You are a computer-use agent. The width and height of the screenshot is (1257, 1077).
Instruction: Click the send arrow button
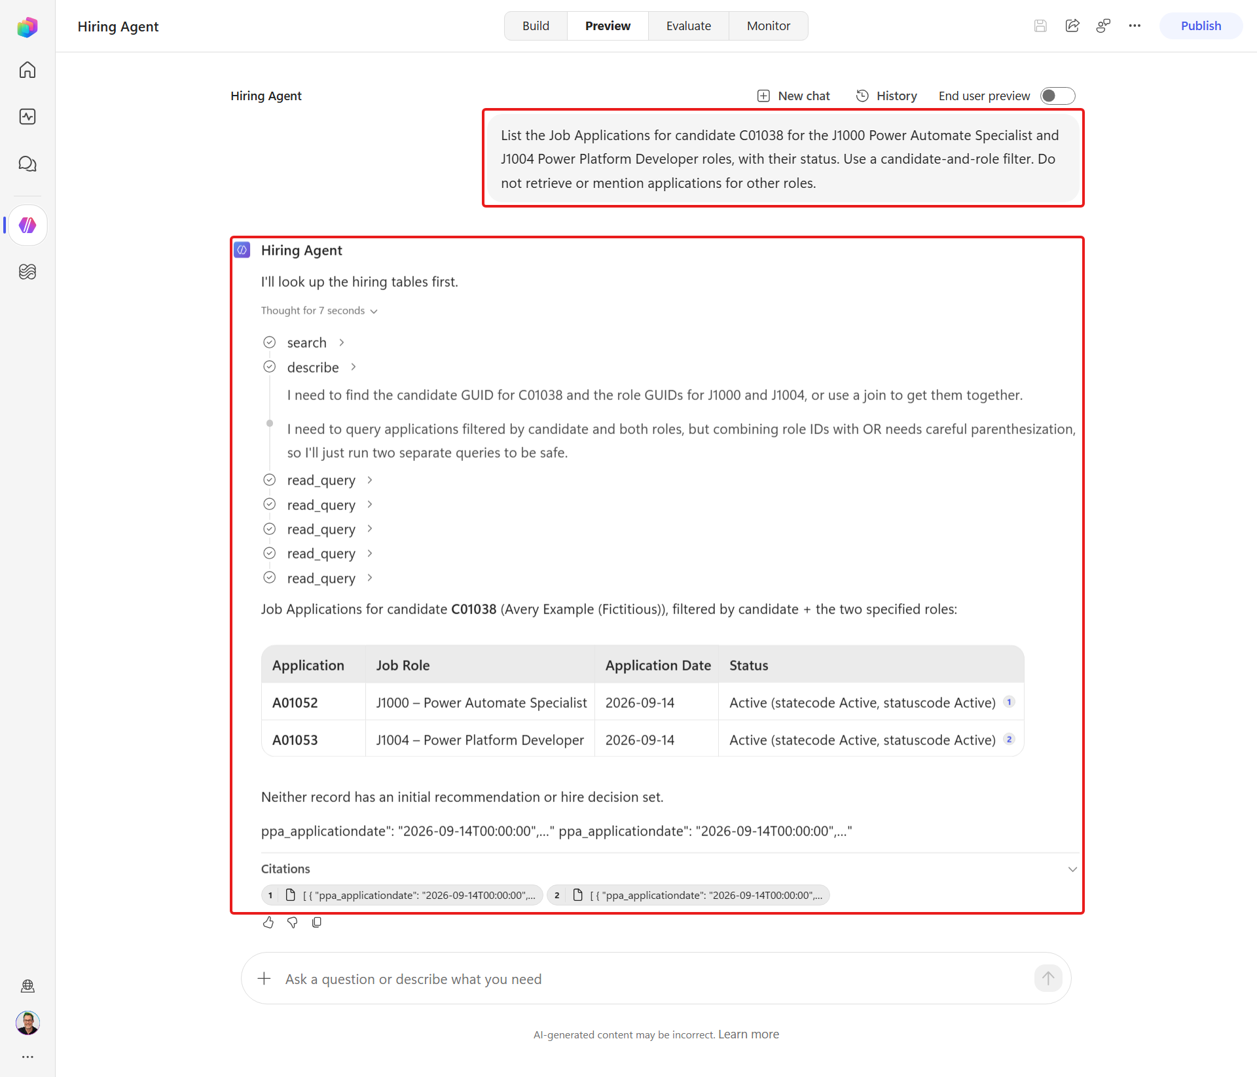pyautogui.click(x=1048, y=978)
